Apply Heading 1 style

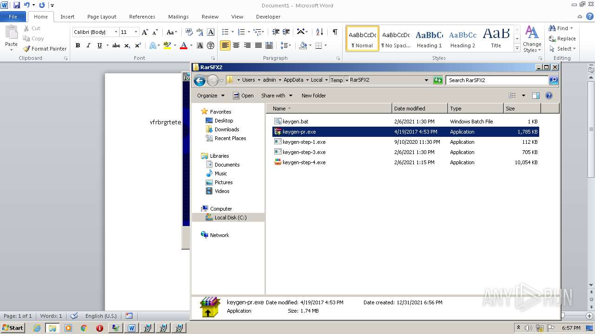429,39
